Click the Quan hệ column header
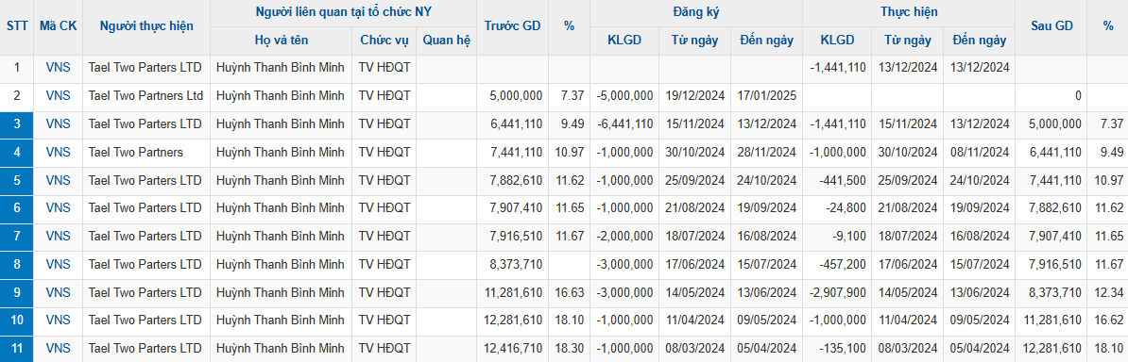 446,41
